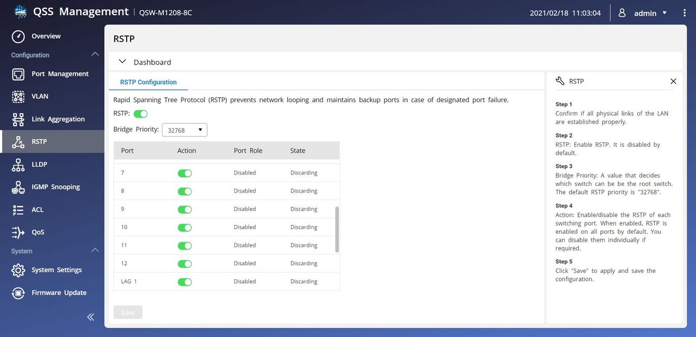The image size is (696, 337).
Task: Close the RSTP help panel
Action: pos(673,82)
